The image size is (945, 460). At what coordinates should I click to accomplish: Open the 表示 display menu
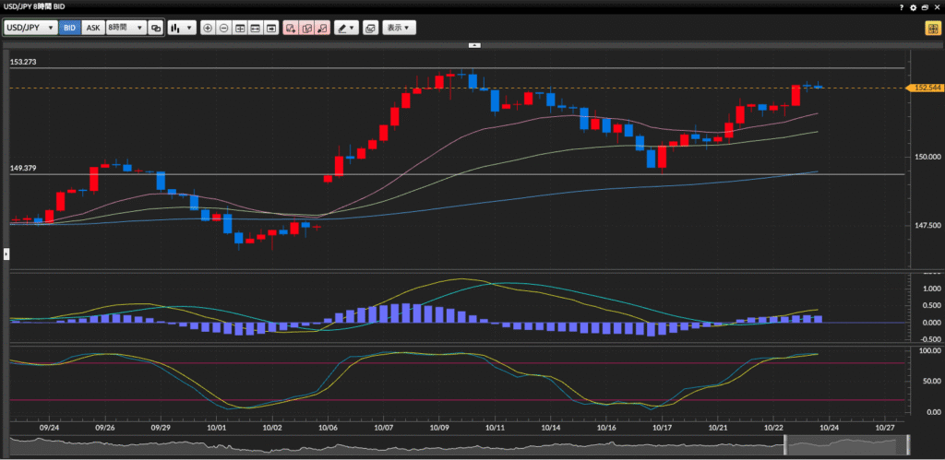click(x=400, y=29)
